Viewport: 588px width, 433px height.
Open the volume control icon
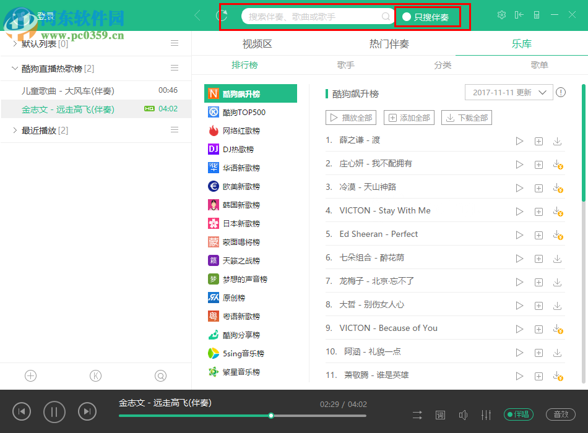tap(463, 414)
